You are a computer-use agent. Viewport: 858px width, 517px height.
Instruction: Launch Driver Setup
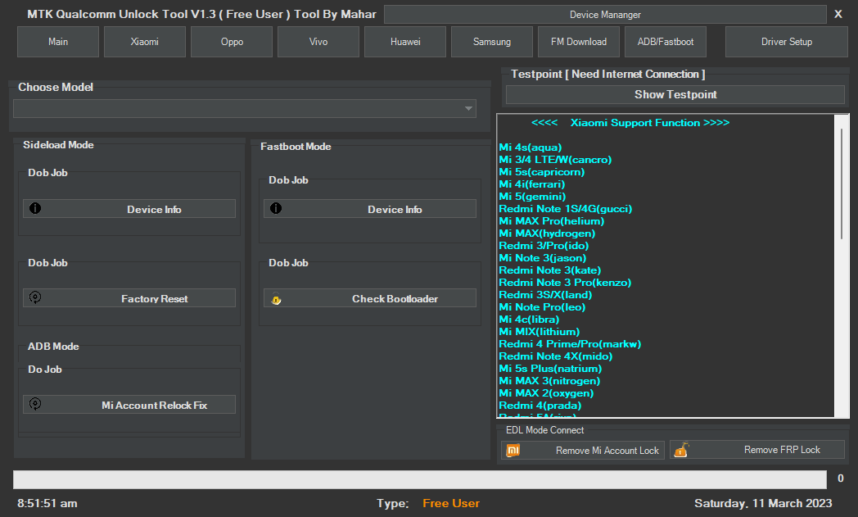pos(786,41)
